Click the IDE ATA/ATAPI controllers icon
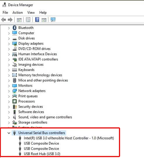Screen dimensions: 144x158 tap(15, 60)
